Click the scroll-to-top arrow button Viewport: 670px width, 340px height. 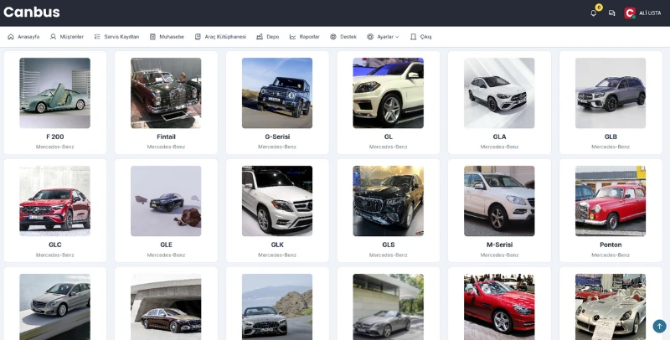point(659,327)
